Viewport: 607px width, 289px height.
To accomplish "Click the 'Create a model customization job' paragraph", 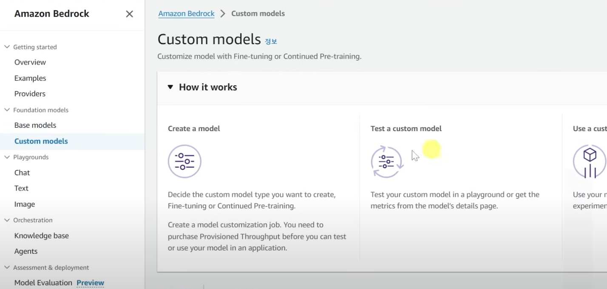I will click(257, 236).
